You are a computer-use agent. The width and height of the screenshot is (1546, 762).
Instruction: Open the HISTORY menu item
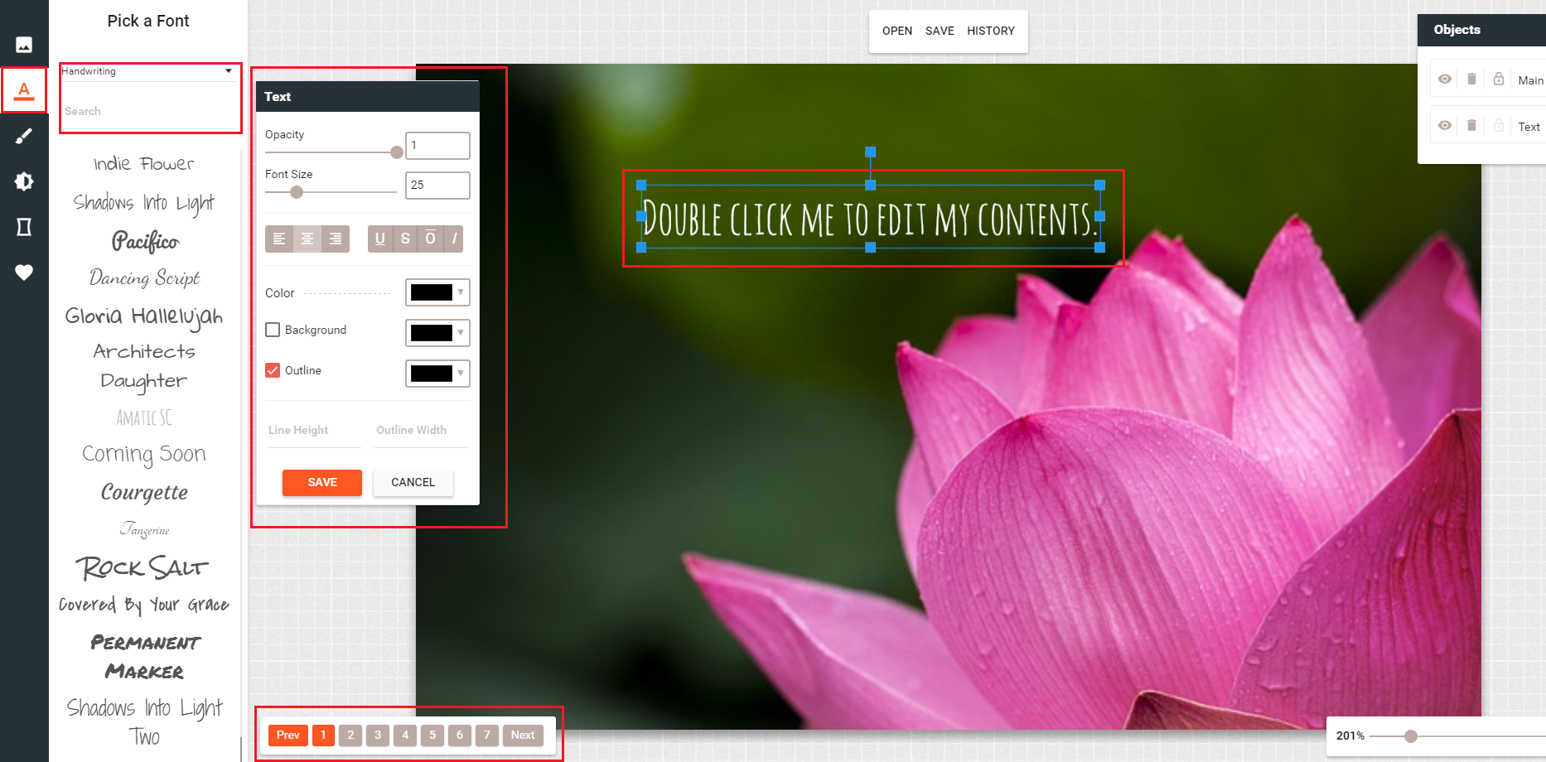point(990,31)
